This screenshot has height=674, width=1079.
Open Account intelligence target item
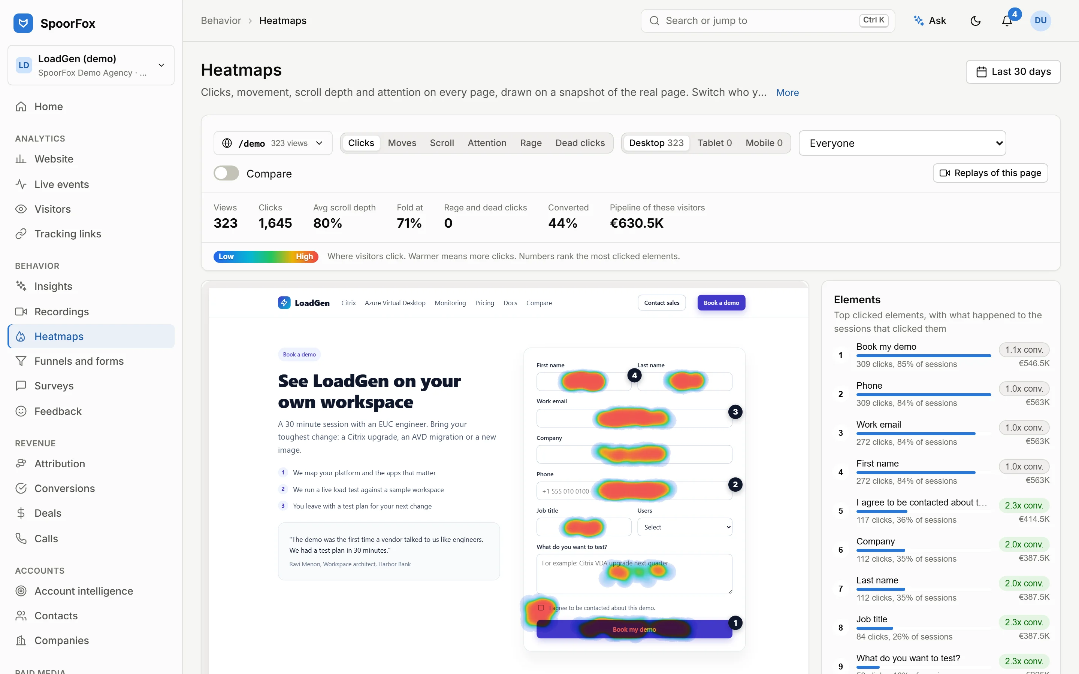coord(91,591)
